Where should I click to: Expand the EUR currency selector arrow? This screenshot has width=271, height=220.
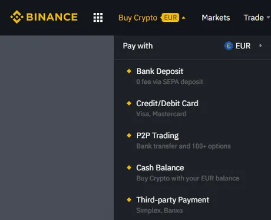tap(260, 46)
